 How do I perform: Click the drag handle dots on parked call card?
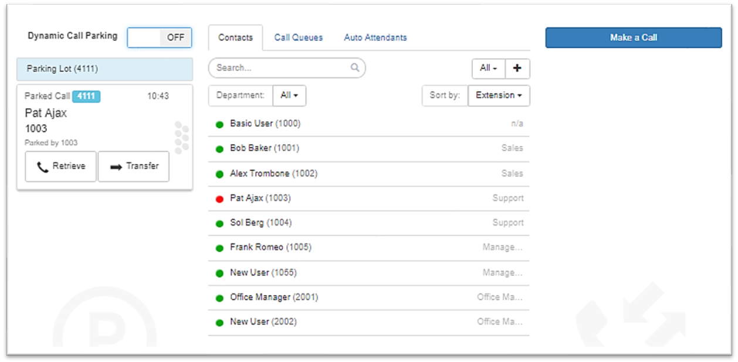[182, 138]
